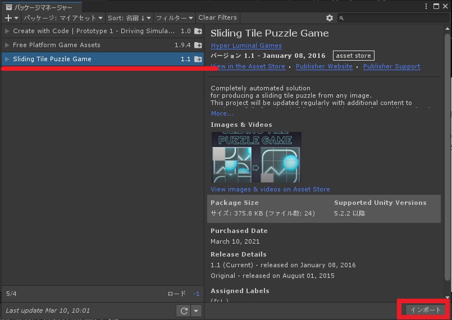Click the Last update Mar 10, 10:01 text
The image size is (452, 320).
point(48,310)
